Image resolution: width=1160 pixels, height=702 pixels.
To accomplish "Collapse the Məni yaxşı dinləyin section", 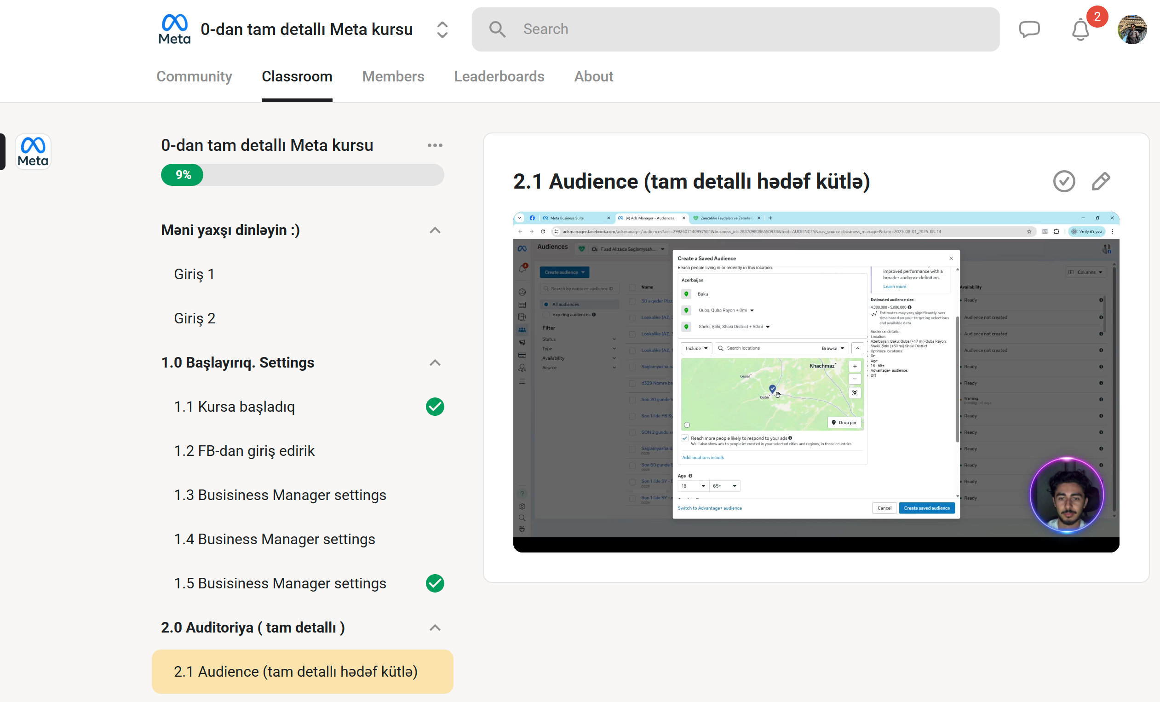I will [x=435, y=230].
